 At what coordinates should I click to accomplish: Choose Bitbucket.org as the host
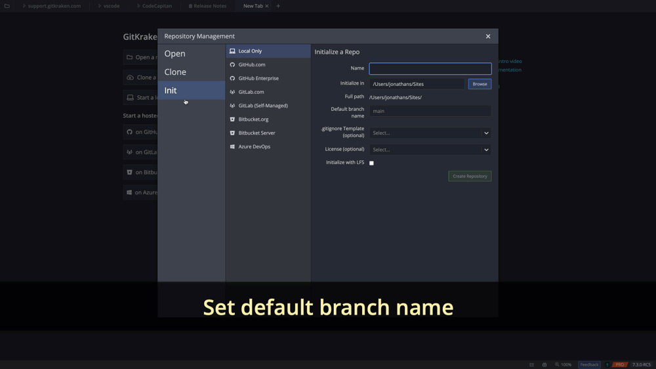[x=268, y=119]
